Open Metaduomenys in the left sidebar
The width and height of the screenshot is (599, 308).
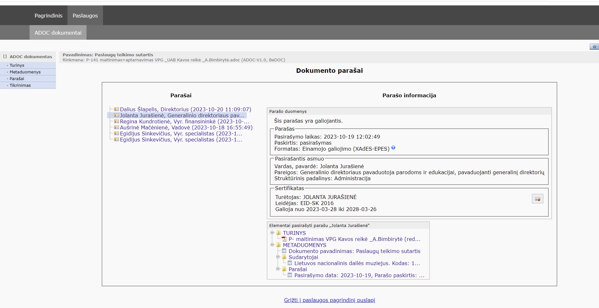point(25,72)
